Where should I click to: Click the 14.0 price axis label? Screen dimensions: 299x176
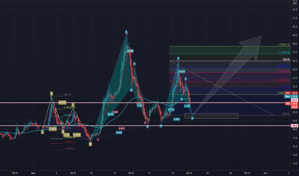pos(295,164)
